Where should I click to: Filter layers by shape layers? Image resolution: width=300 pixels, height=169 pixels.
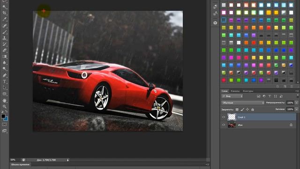point(275,96)
